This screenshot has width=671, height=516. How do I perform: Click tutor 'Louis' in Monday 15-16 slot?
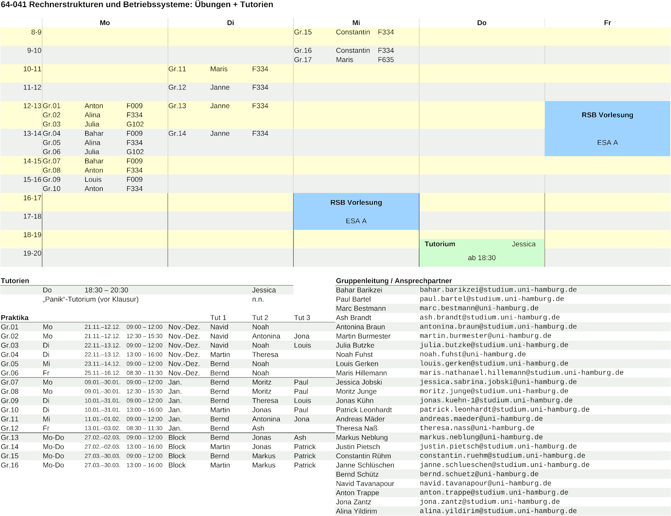pos(93,180)
